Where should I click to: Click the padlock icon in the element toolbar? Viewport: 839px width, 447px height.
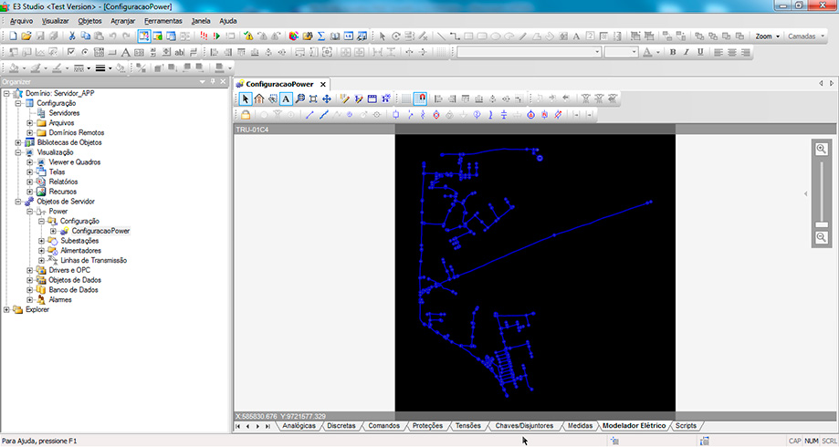[x=245, y=115]
